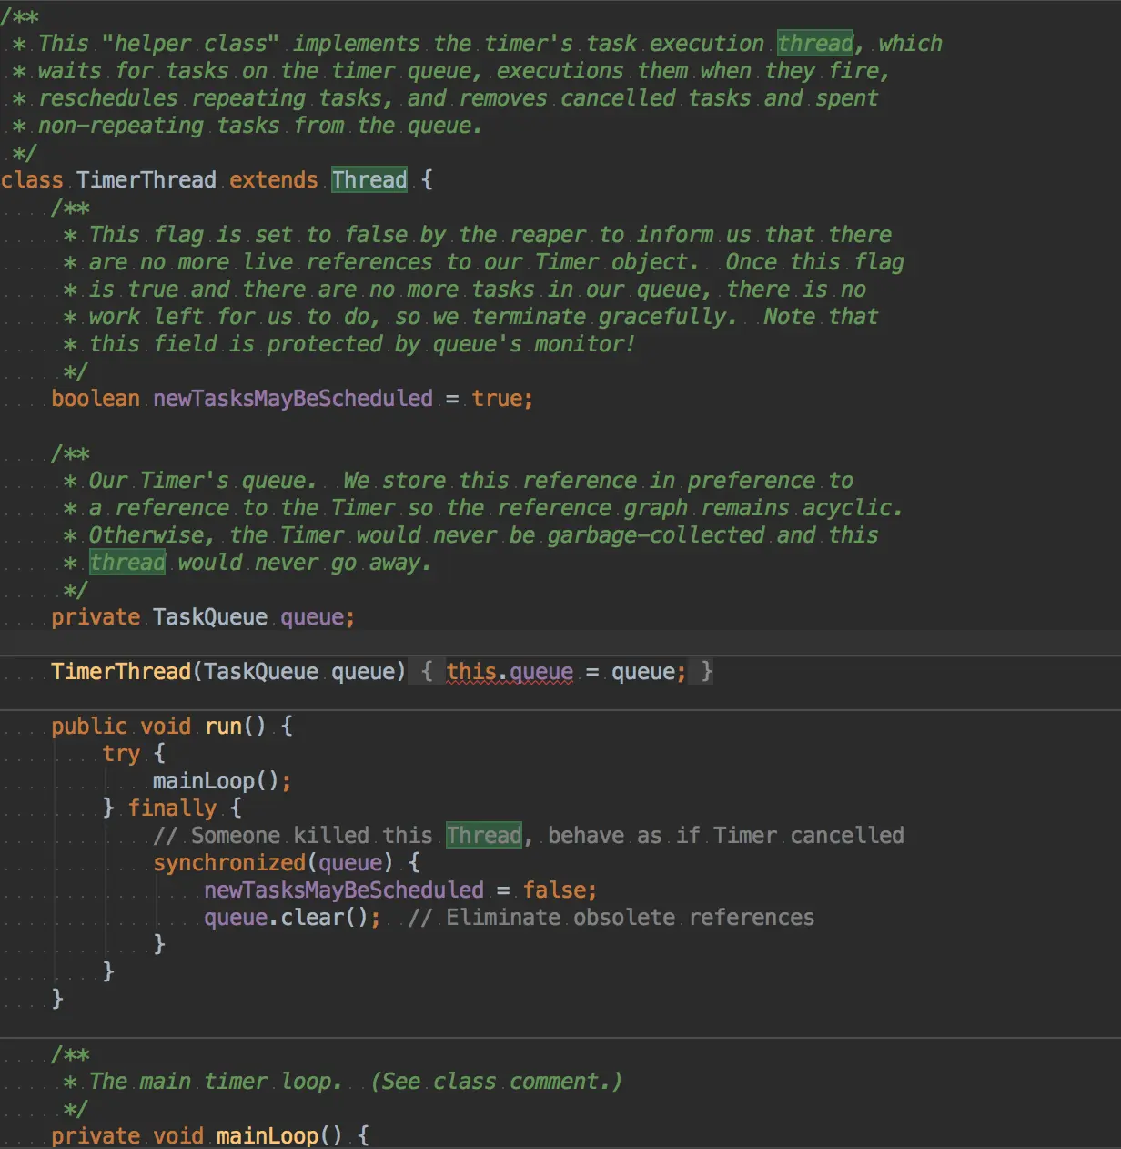Viewport: 1121px width, 1149px height.
Task: Click highlighted 'Thread' in 'Someone killed this' comment
Action: (484, 836)
